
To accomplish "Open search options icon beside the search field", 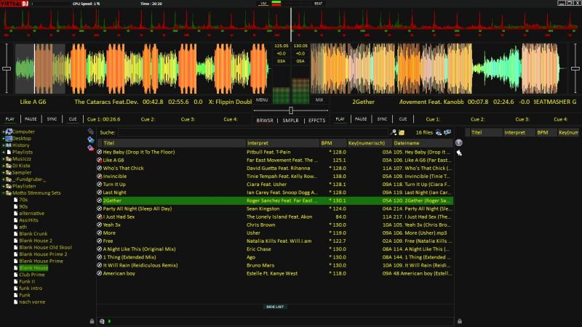I will pos(394,132).
